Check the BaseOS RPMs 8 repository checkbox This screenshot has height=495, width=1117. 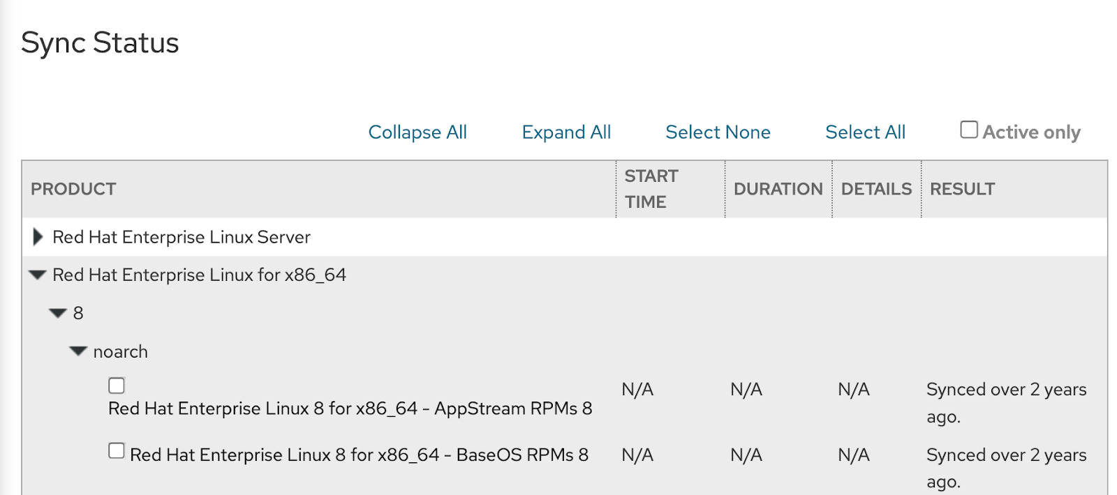click(x=117, y=451)
